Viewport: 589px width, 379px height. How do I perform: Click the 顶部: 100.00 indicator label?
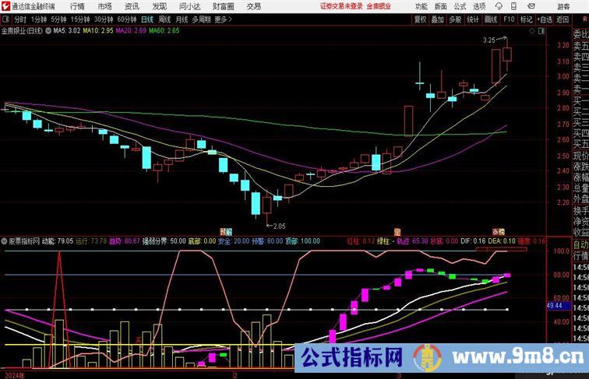302,241
